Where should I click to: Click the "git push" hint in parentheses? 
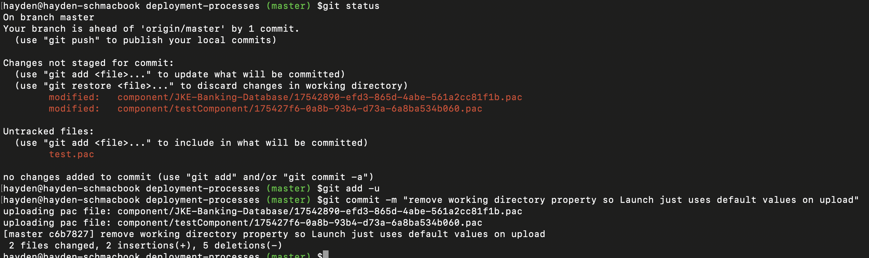click(71, 40)
